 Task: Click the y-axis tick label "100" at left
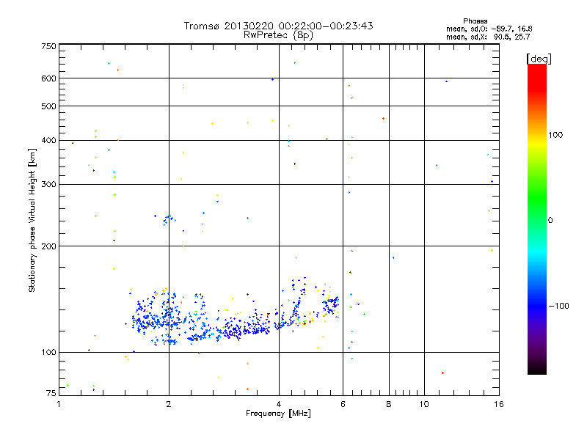pyautogui.click(x=48, y=352)
